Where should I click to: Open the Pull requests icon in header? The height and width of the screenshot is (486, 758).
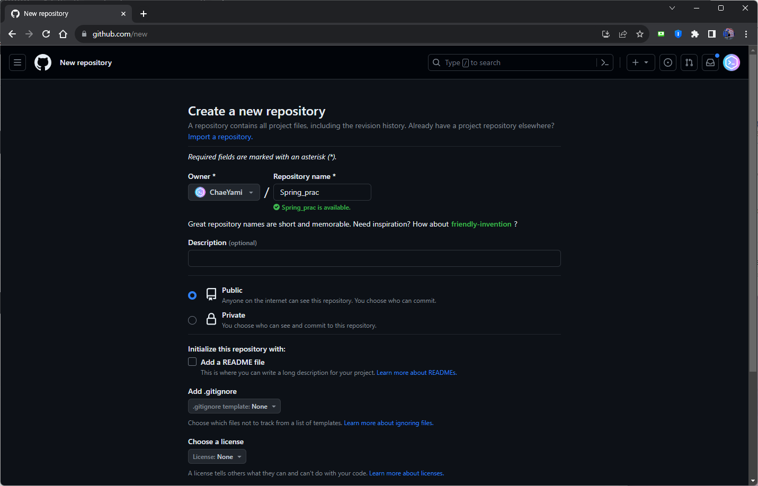(x=689, y=62)
